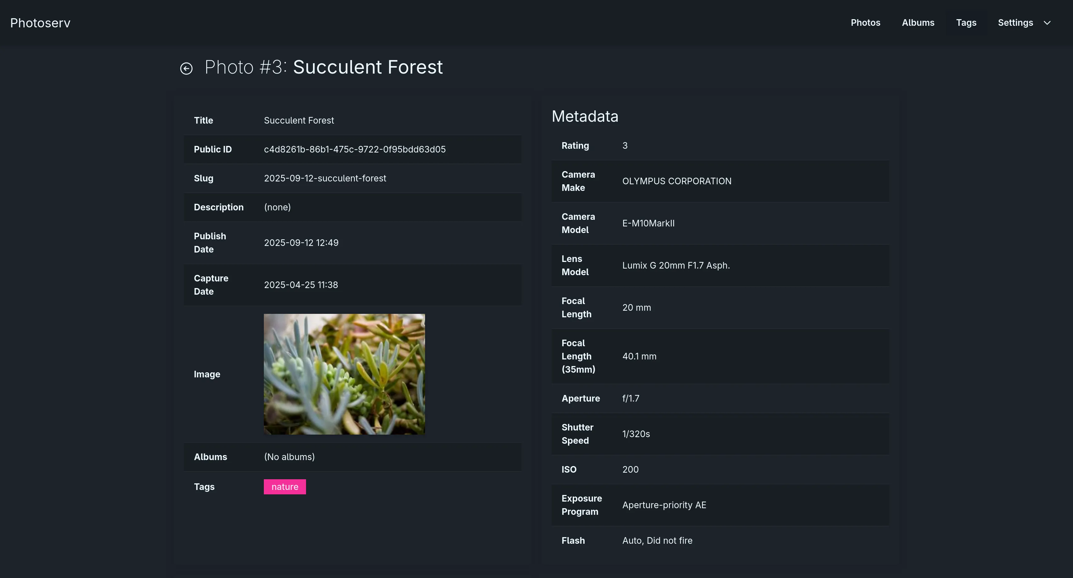
Task: Click the Publish Date value
Action: (301, 242)
